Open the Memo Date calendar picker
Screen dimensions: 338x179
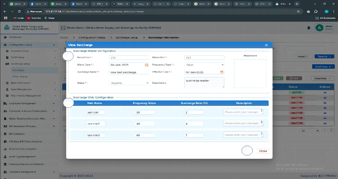click(x=147, y=65)
